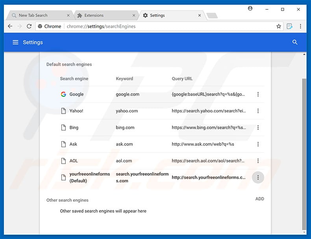Select the bing.com keyword

(125, 127)
